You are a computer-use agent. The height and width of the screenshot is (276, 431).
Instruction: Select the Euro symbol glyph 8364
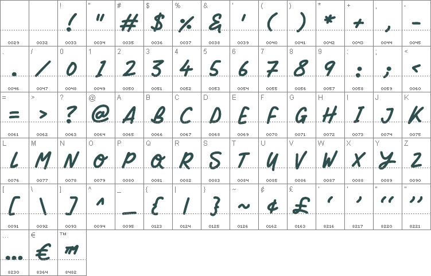[43, 252]
